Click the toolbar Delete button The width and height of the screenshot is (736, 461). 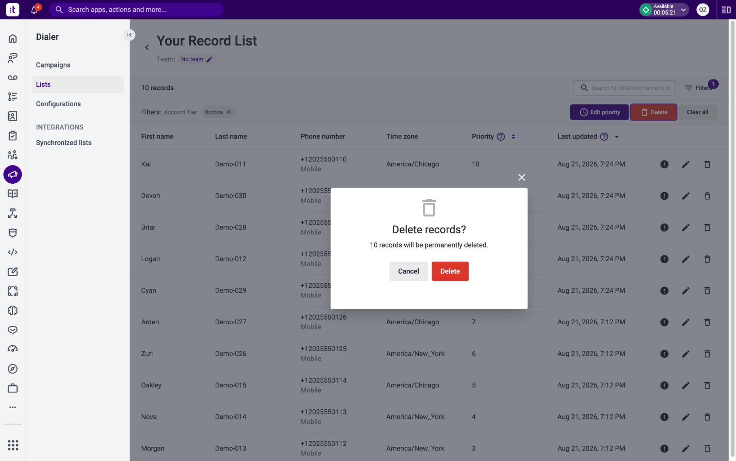653,112
